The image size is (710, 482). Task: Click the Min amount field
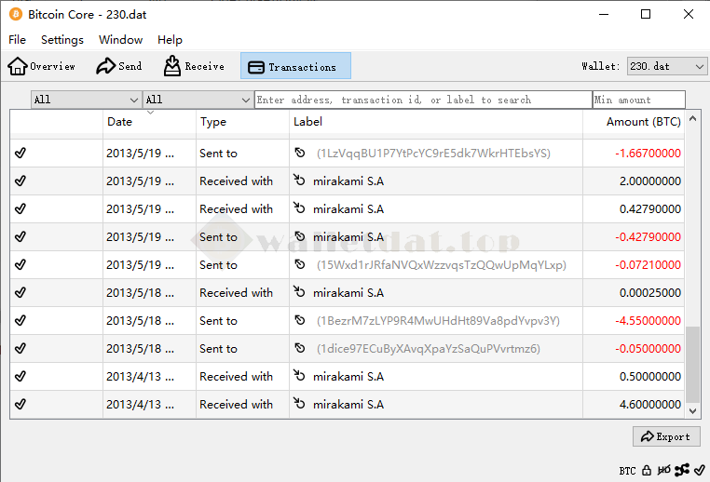point(638,100)
